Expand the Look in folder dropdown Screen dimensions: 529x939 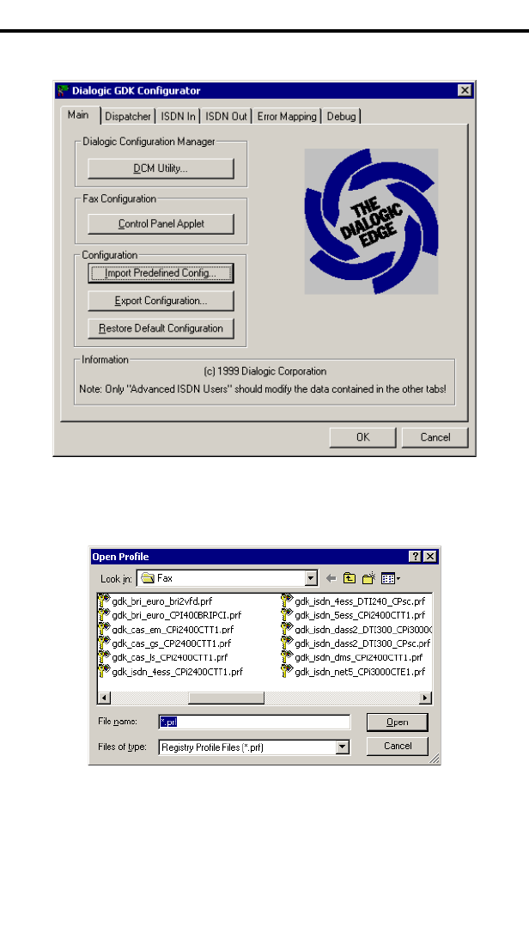(311, 578)
